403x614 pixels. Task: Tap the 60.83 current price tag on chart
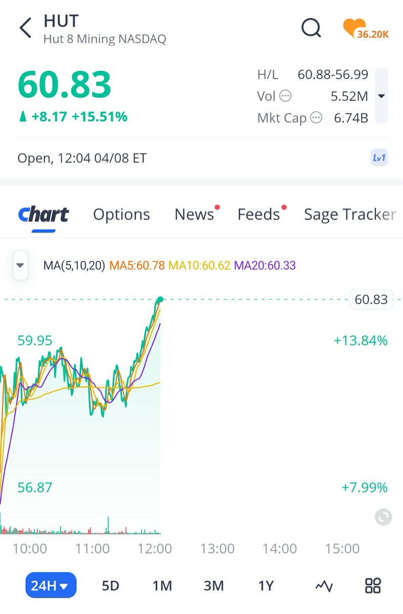point(371,299)
